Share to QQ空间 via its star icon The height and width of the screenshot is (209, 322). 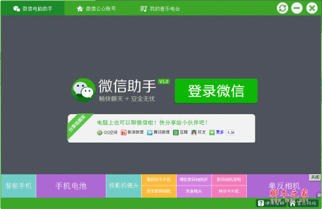(x=100, y=132)
